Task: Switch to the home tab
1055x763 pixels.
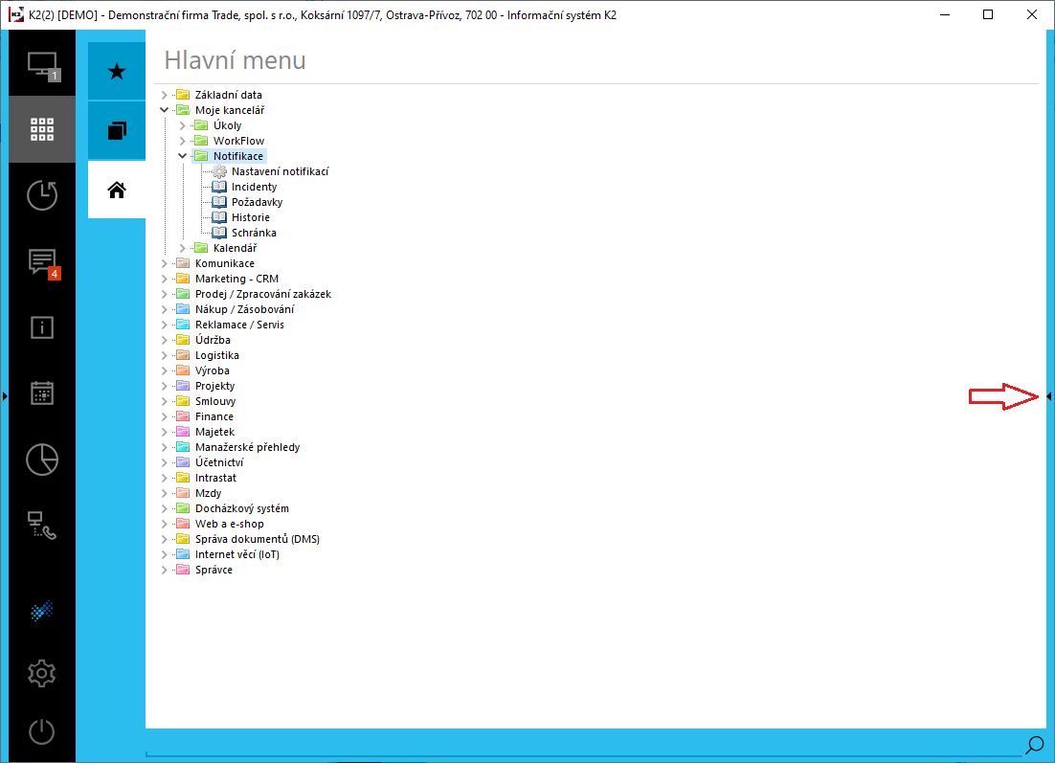Action: tap(117, 190)
